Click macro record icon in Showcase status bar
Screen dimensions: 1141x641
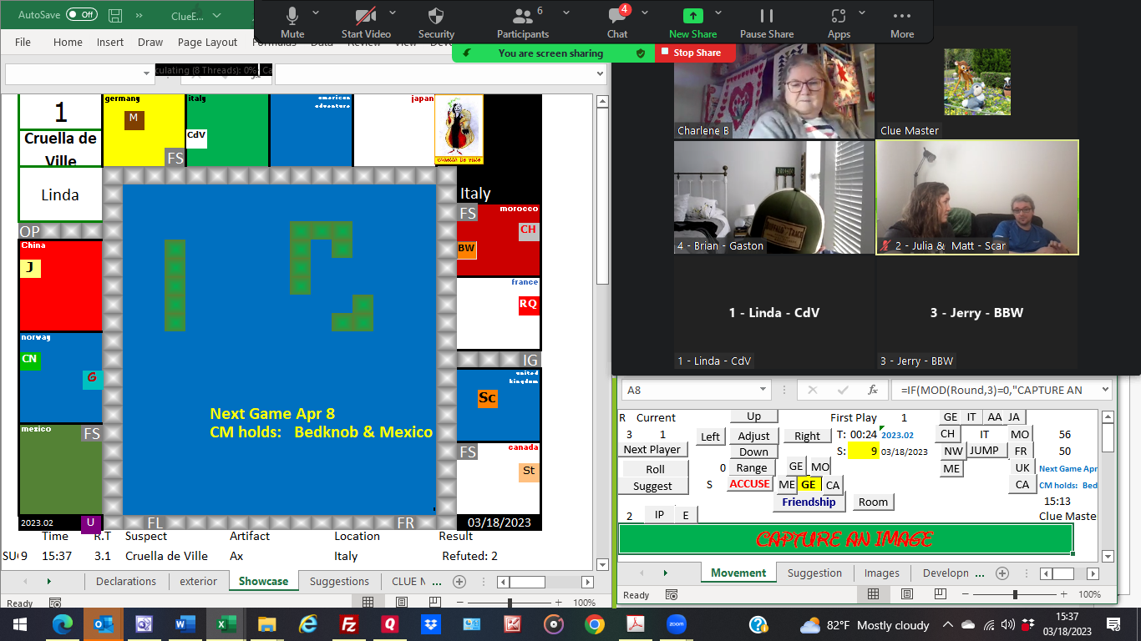(55, 603)
